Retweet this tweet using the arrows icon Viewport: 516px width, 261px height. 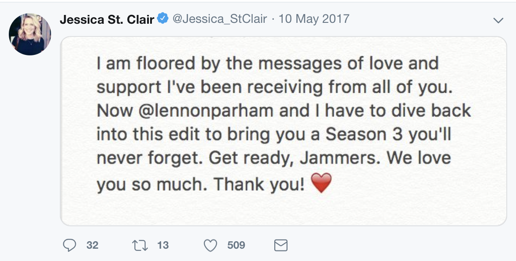pos(140,245)
